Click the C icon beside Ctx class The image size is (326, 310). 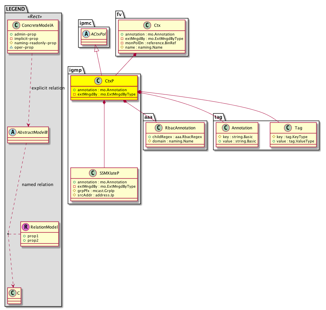tap(146, 25)
